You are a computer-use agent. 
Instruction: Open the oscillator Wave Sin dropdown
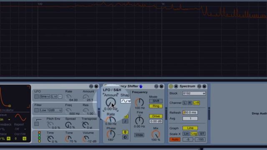click(5, 120)
